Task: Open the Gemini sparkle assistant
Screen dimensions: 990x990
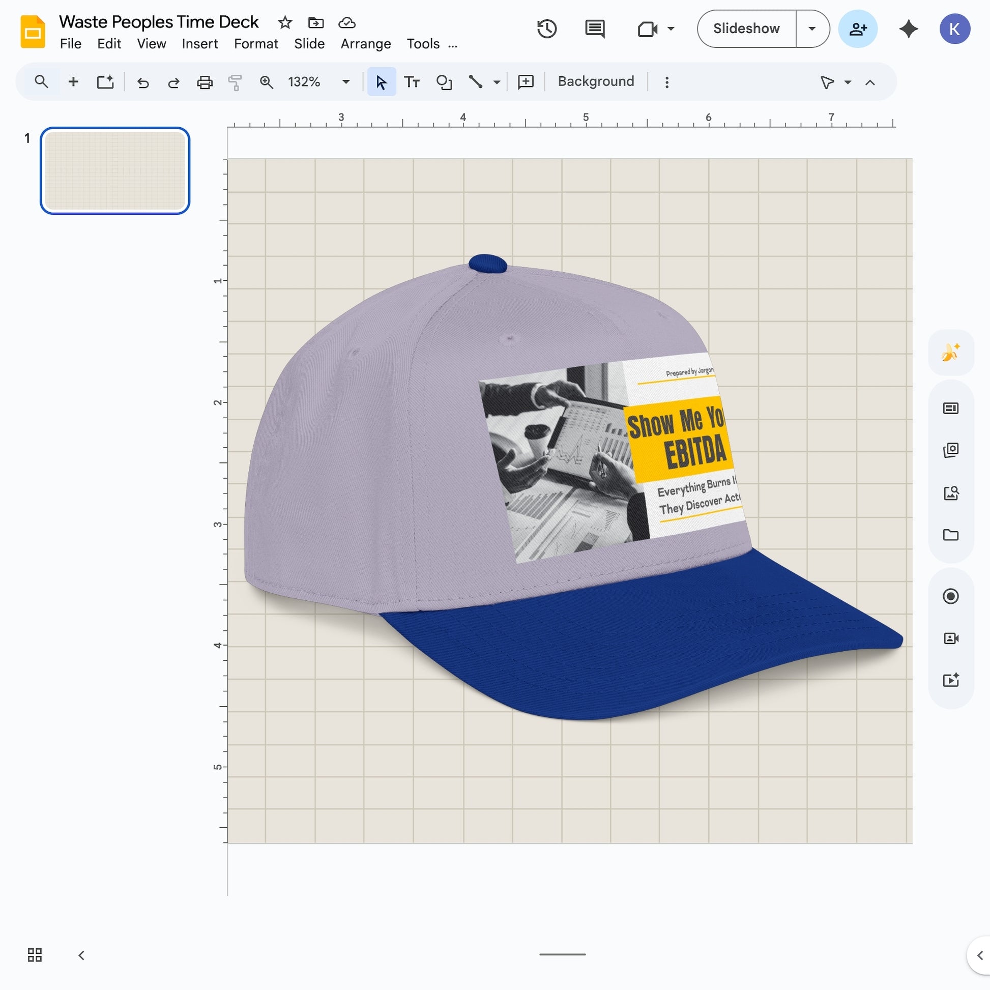Action: (909, 28)
